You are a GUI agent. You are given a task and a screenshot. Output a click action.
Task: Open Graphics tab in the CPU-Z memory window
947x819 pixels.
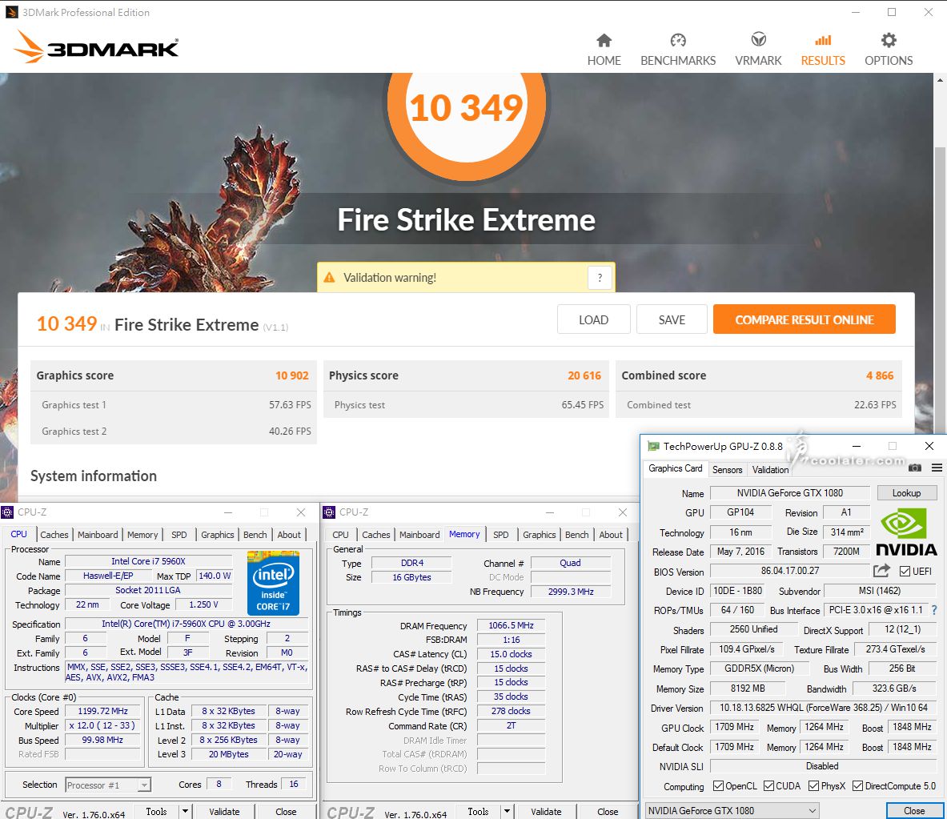(540, 535)
